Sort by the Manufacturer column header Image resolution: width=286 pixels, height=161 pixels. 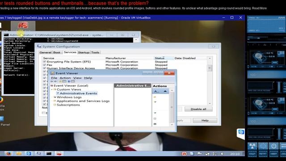[x=129, y=58]
